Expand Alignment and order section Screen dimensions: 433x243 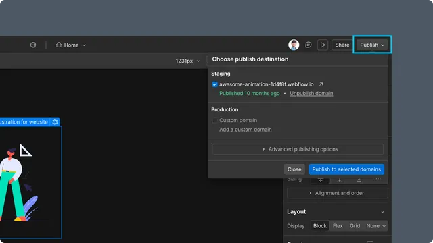(x=337, y=193)
